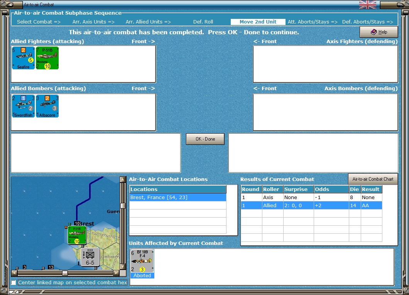Screen dimensions: 409x295
Task: Click the Def. Aborts/Stays subphase step
Action: [x=368, y=22]
